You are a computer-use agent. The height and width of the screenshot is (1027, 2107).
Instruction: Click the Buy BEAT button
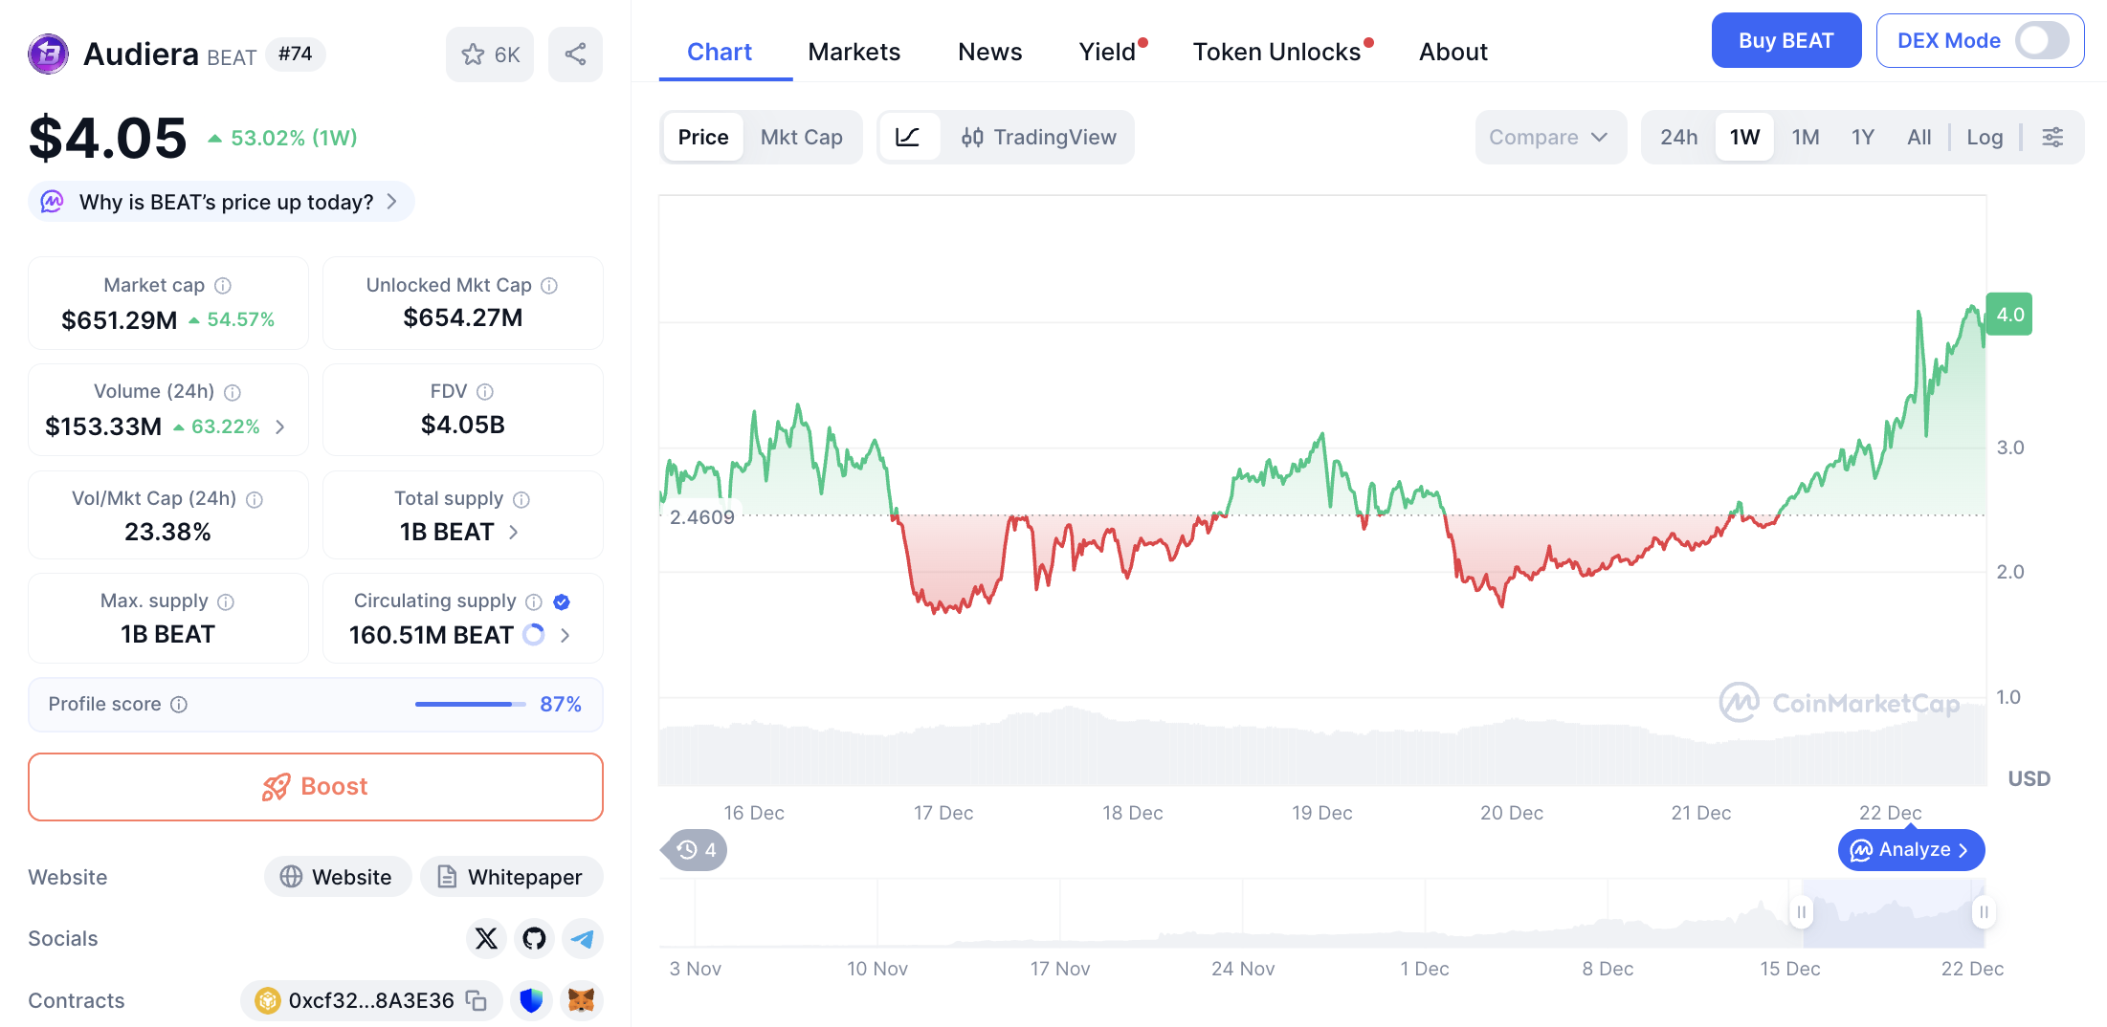(1785, 41)
